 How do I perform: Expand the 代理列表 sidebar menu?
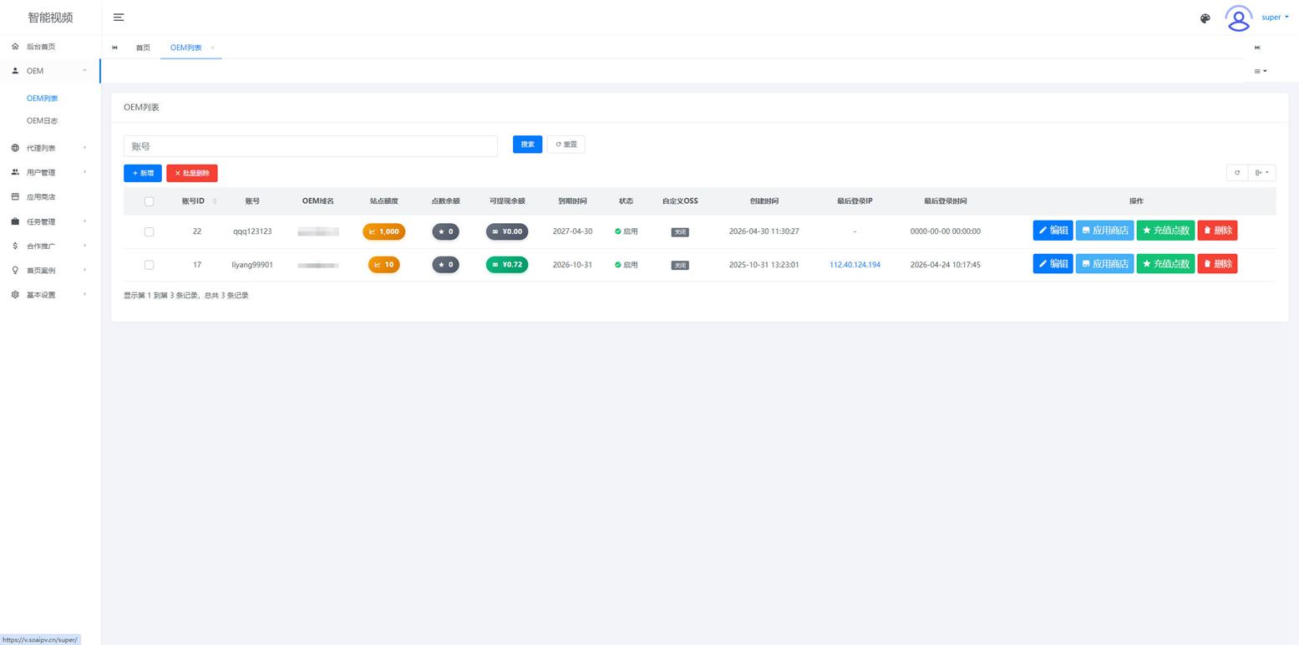(x=50, y=148)
